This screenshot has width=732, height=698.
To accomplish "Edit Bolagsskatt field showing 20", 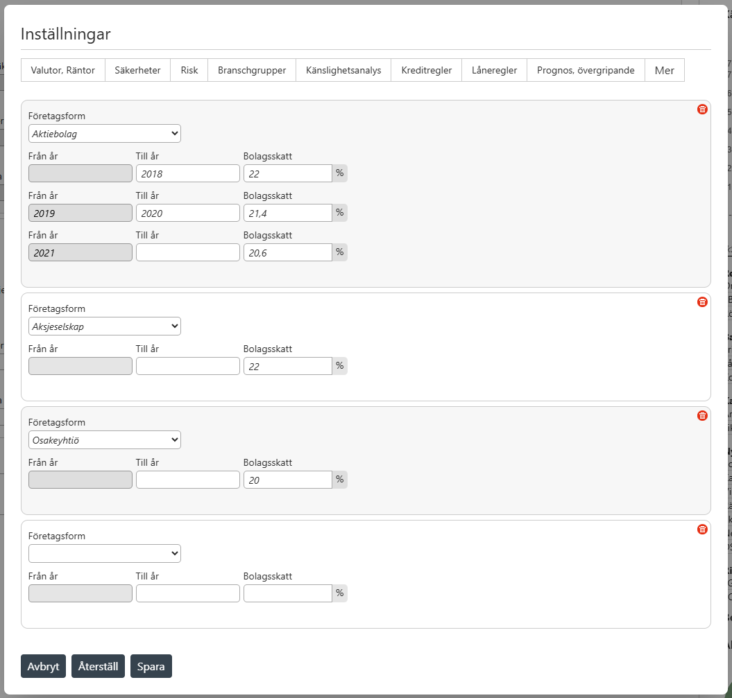I will tap(288, 480).
